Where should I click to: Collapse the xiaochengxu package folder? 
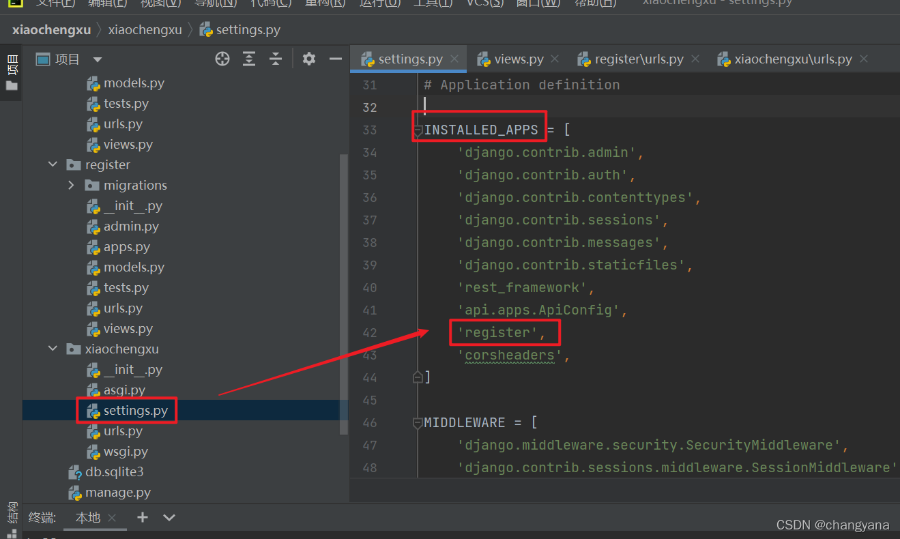[x=53, y=349]
